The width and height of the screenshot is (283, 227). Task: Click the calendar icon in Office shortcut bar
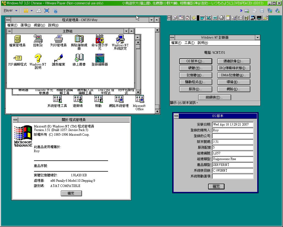pos(181,18)
